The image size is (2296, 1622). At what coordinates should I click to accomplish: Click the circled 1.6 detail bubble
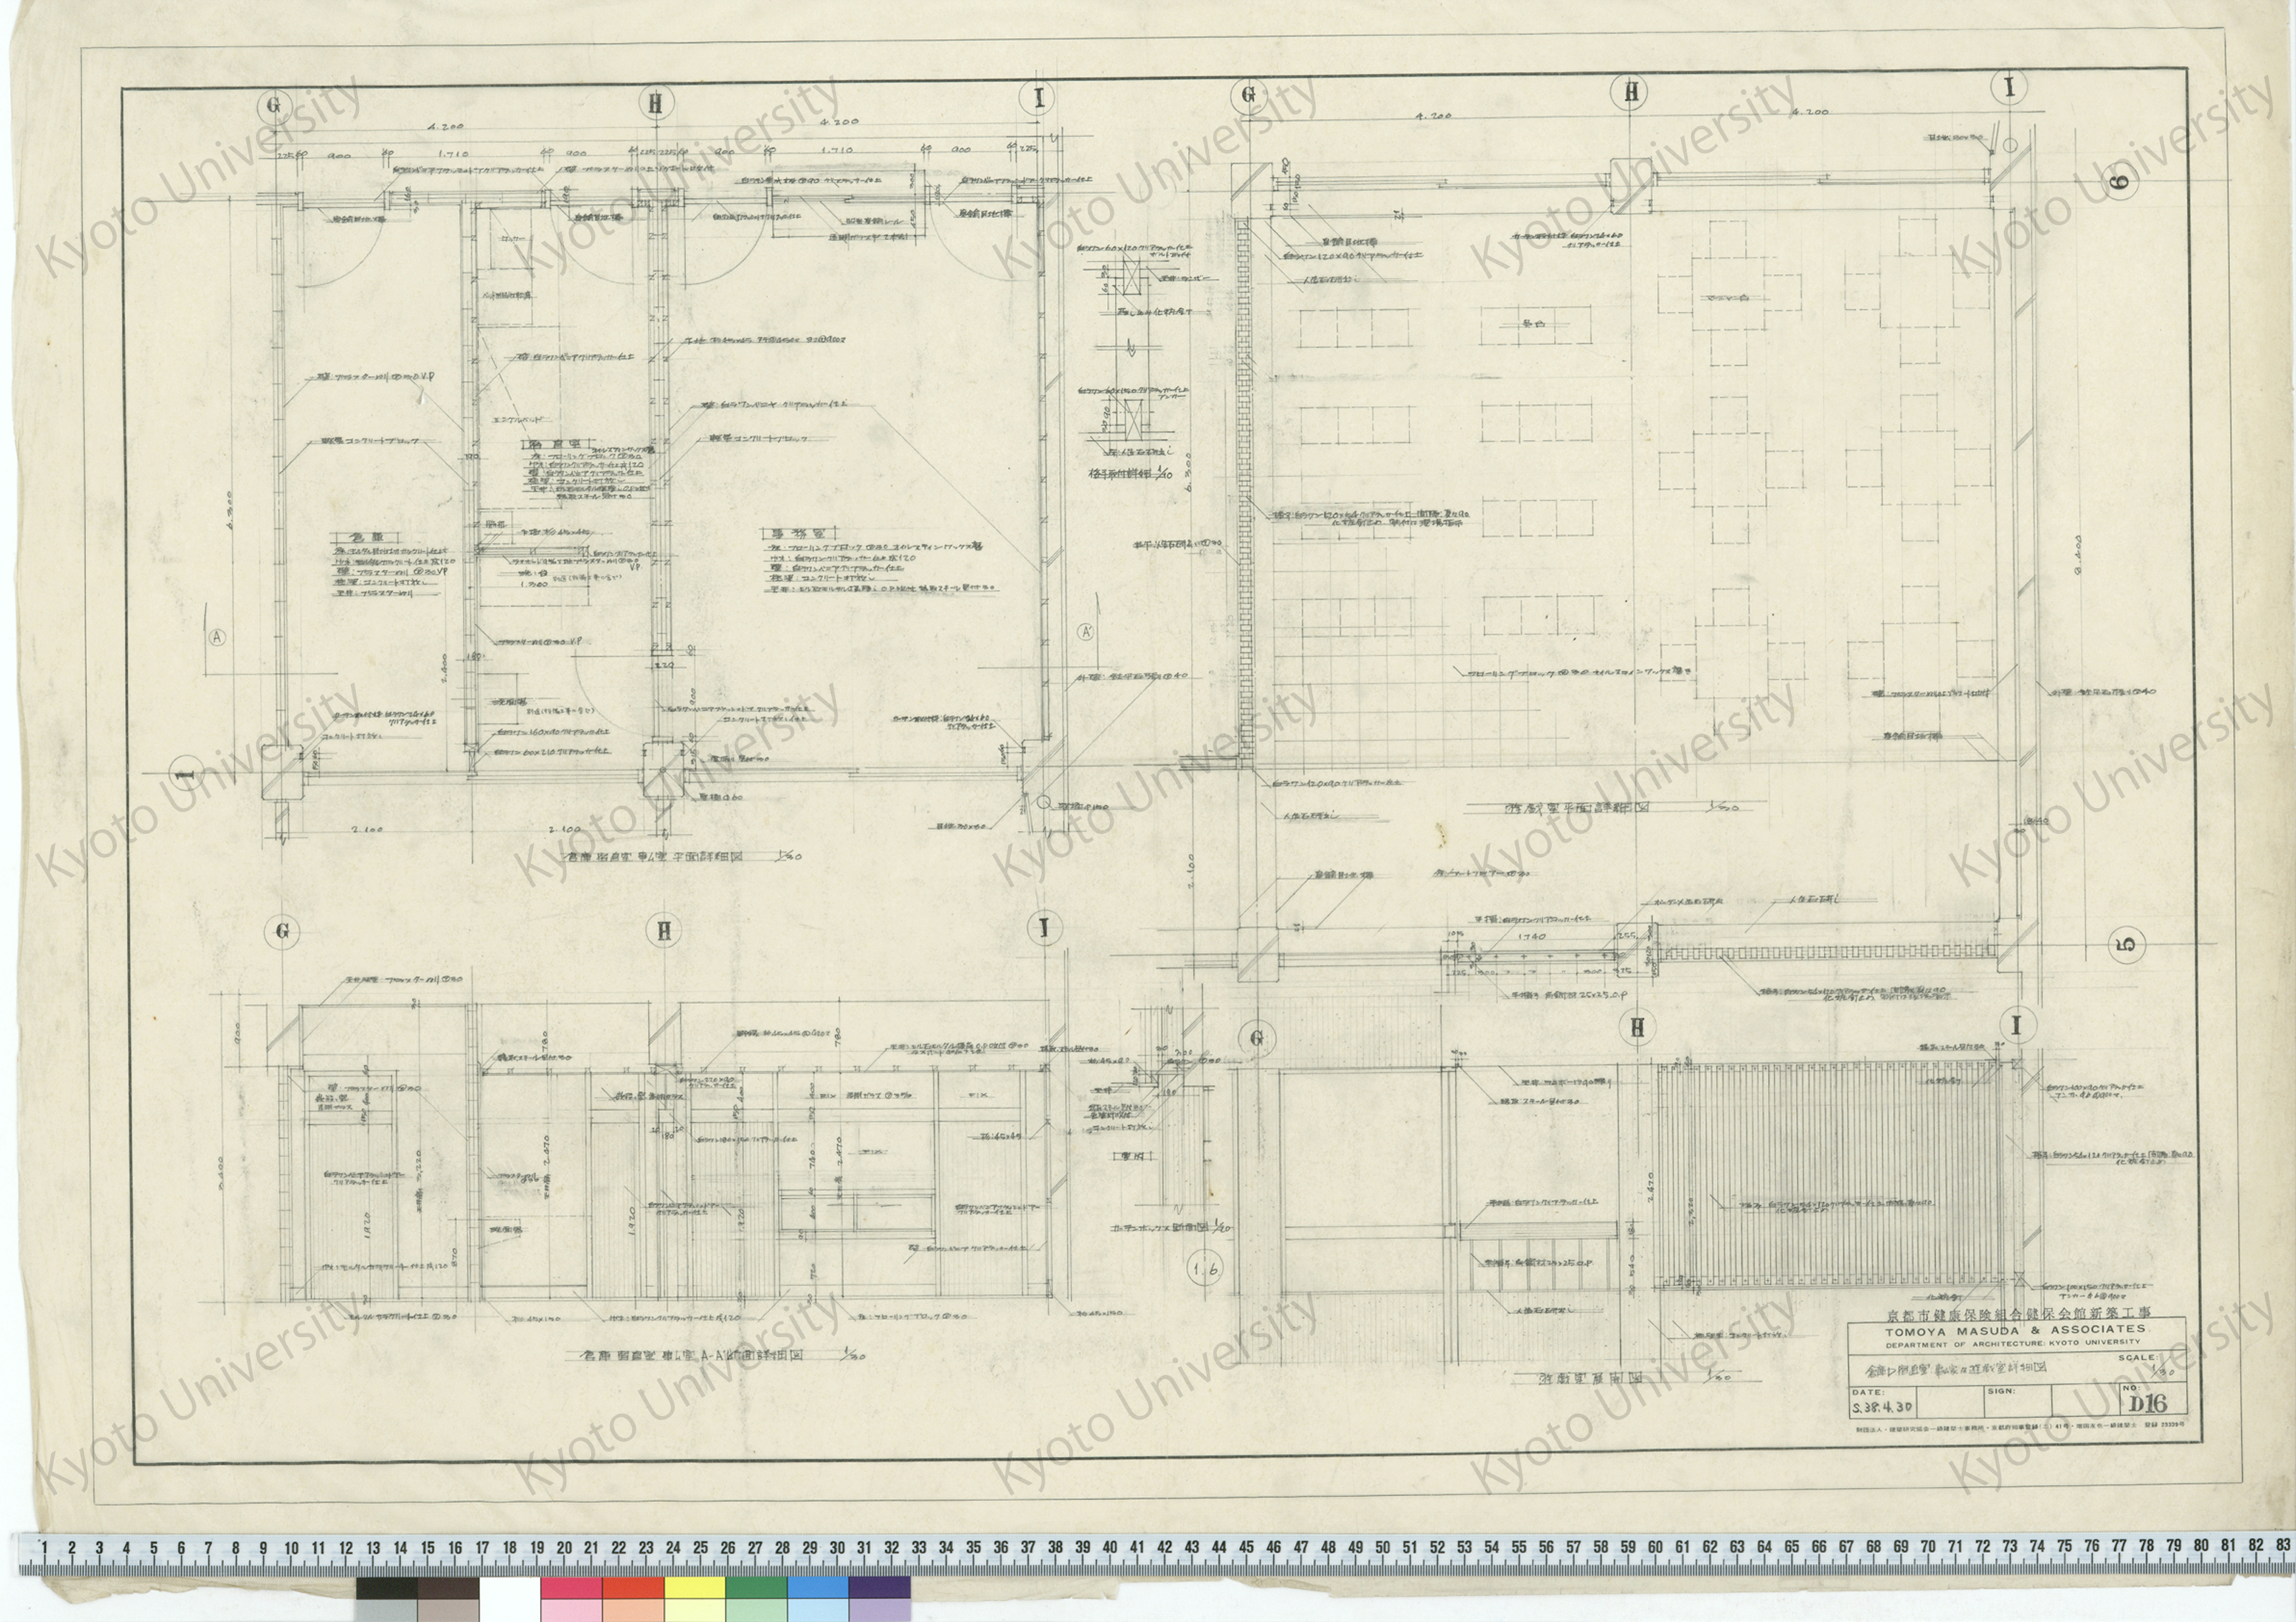1205,1269
